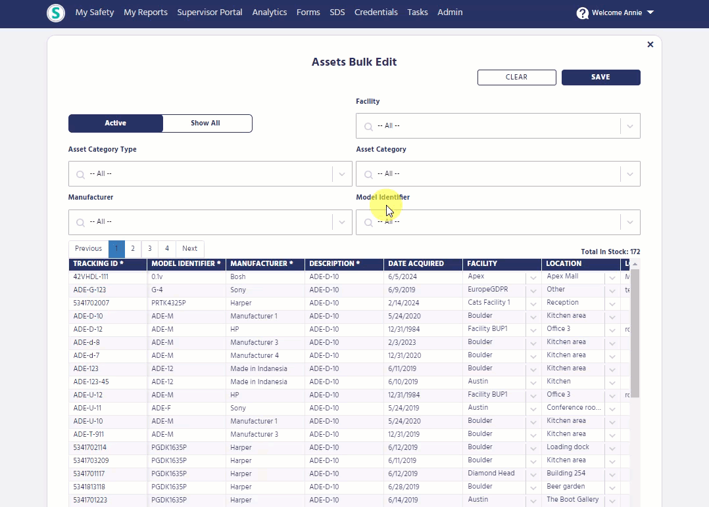Click the green S logo icon
709x507 pixels.
tap(56, 12)
